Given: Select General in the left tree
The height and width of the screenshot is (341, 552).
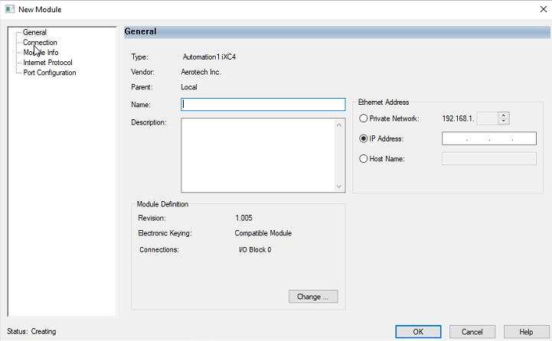Looking at the screenshot, I should [34, 33].
